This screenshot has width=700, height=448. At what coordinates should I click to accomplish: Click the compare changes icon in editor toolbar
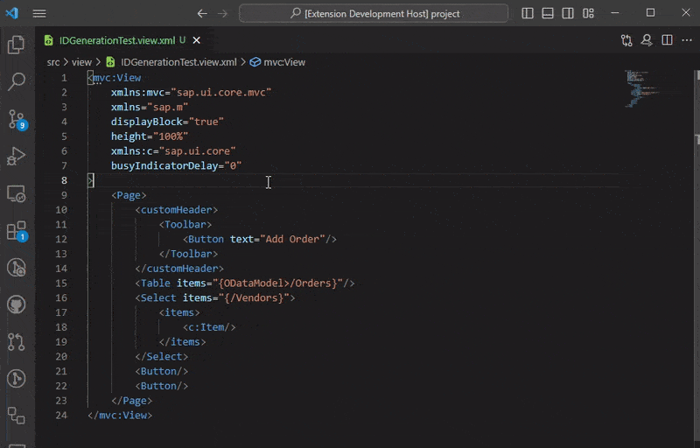[x=626, y=40]
